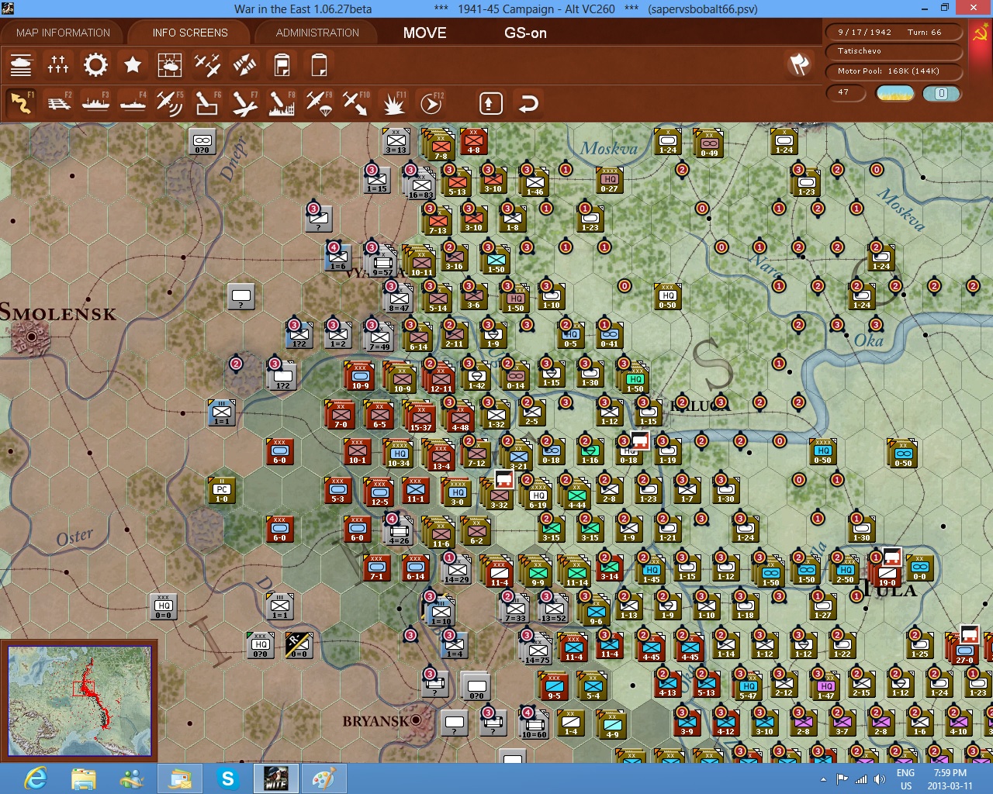Select the 10-9 red armored unit

(360, 376)
